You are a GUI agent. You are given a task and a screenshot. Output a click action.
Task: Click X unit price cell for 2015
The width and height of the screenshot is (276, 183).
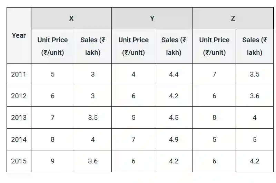[x=52, y=161]
